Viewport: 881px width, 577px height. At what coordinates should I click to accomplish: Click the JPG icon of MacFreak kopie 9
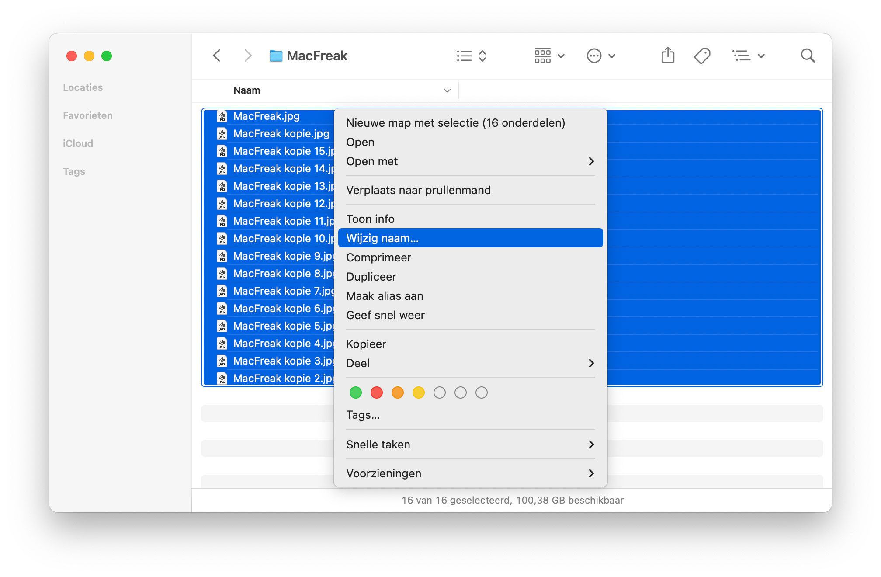[x=222, y=256]
